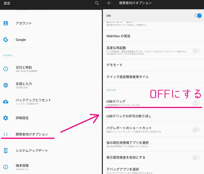The width and height of the screenshot is (204, 174).
Task: Open 端末情報 entry
Action: (51, 167)
